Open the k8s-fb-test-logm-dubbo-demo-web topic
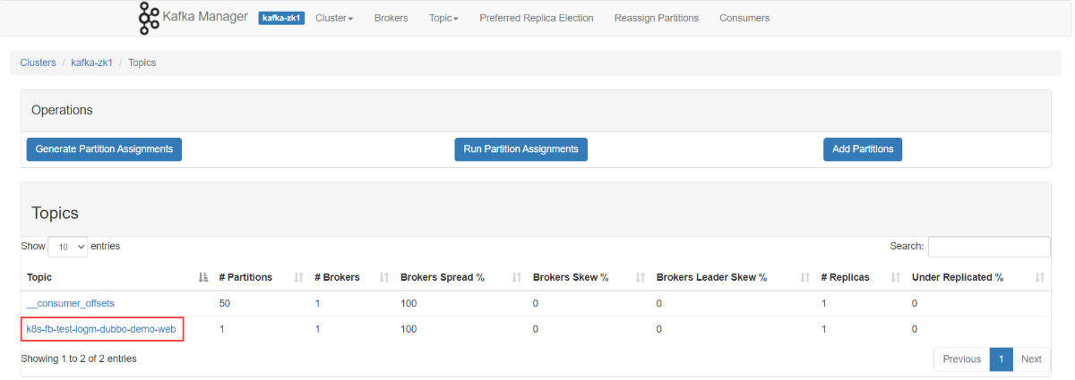This screenshot has width=1075, height=380. coord(101,329)
